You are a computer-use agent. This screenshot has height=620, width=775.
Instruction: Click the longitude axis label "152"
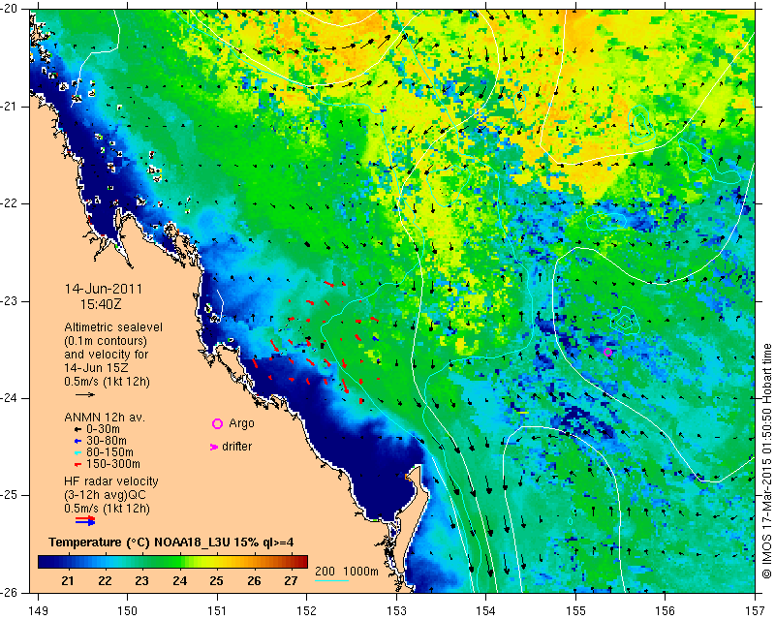306,611
